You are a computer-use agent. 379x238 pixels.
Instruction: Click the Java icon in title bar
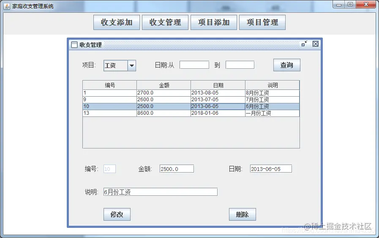(7, 6)
